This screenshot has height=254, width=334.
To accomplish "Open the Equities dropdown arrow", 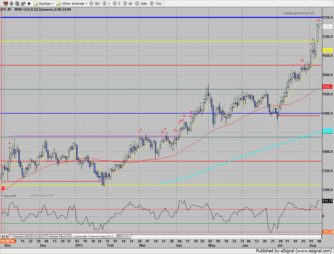I will [53, 4].
